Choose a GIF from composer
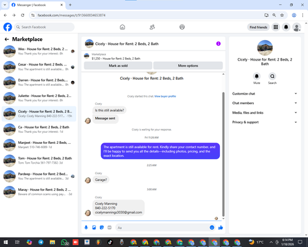The width and height of the screenshot is (308, 247). 110,227
